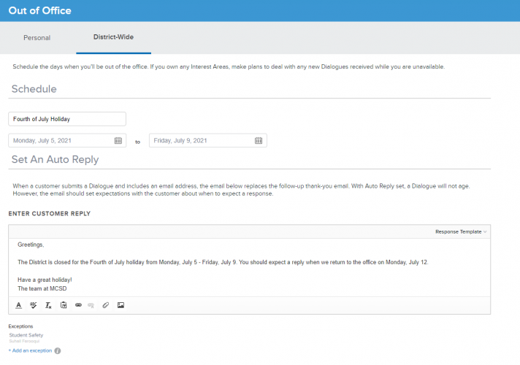Screen dimensions: 520x365
Task: Click the info icon beside Add an exception
Action: pos(58,351)
